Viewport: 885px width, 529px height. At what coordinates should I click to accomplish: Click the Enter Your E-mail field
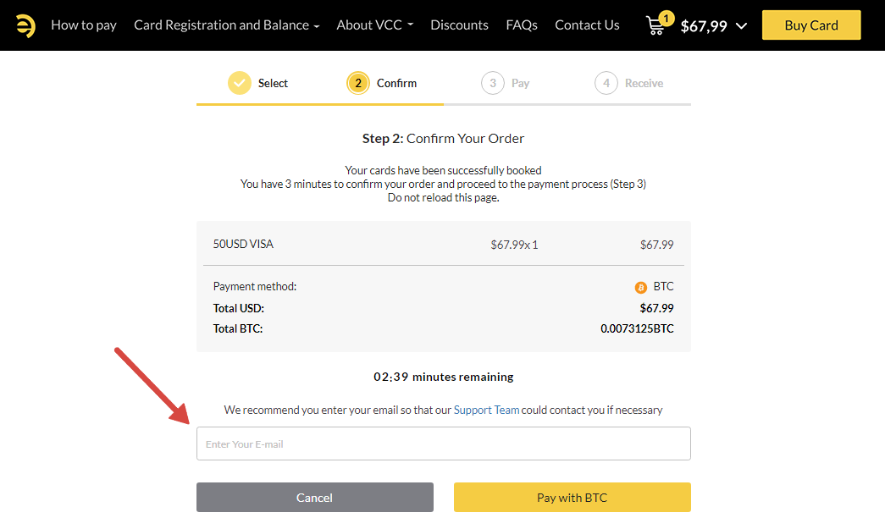(x=443, y=444)
